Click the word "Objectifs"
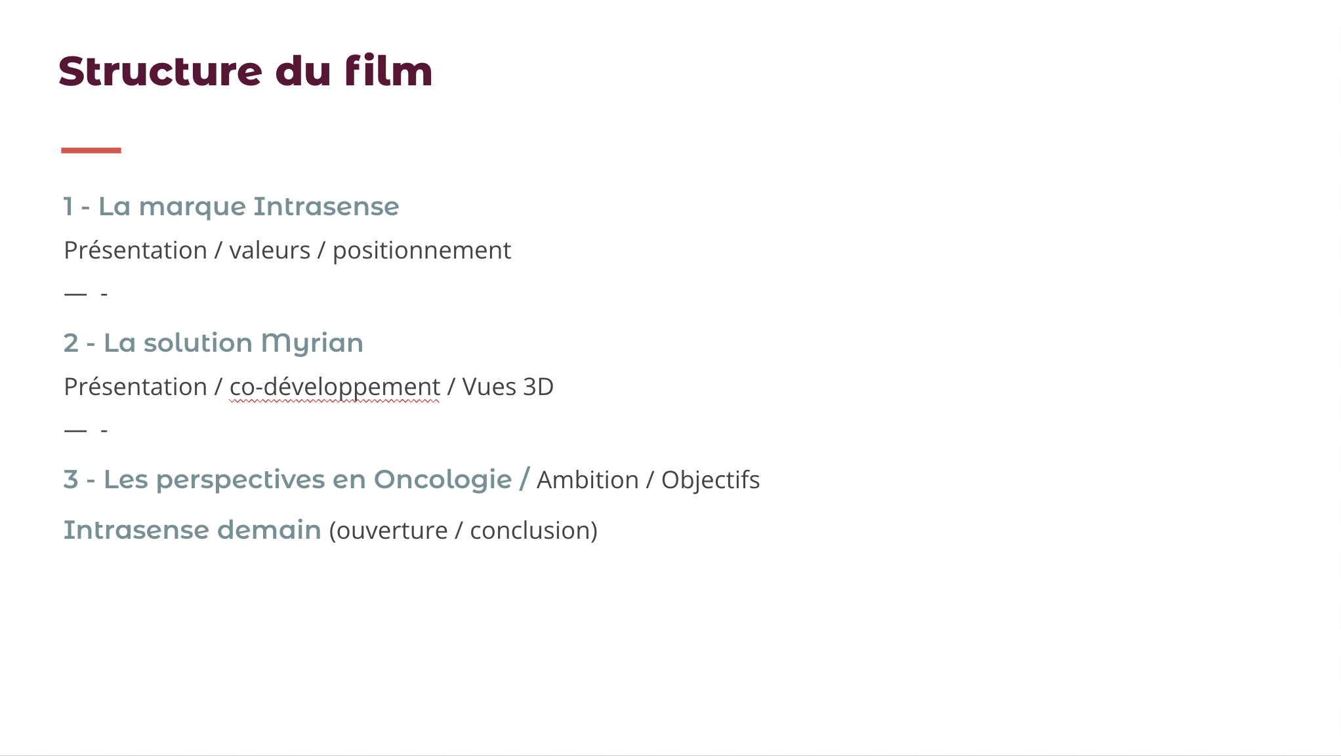The image size is (1341, 756). (711, 480)
